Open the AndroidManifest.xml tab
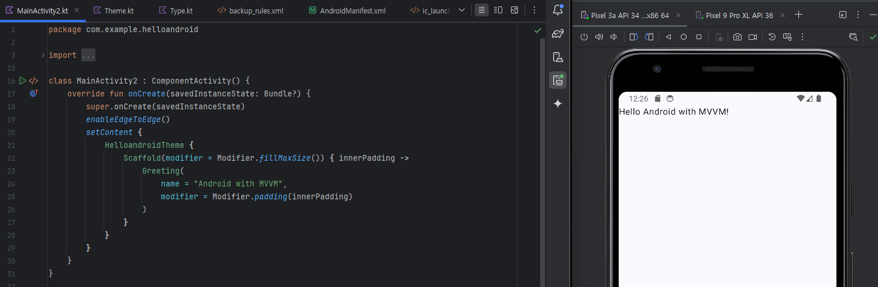Viewport: 878px width, 287px height. [348, 11]
